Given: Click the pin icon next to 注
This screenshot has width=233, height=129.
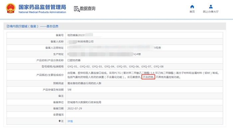Looking at the screenshot, I should pyautogui.click(x=60, y=121).
